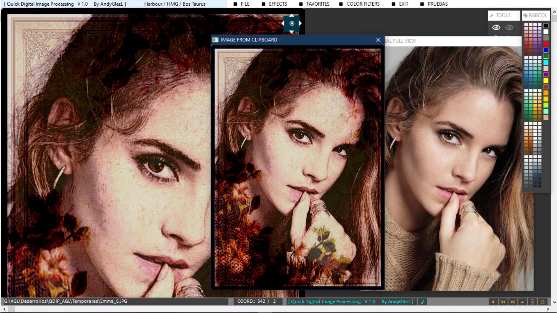Click the left arrow of the pan control
557x313 pixels.
coord(283,23)
